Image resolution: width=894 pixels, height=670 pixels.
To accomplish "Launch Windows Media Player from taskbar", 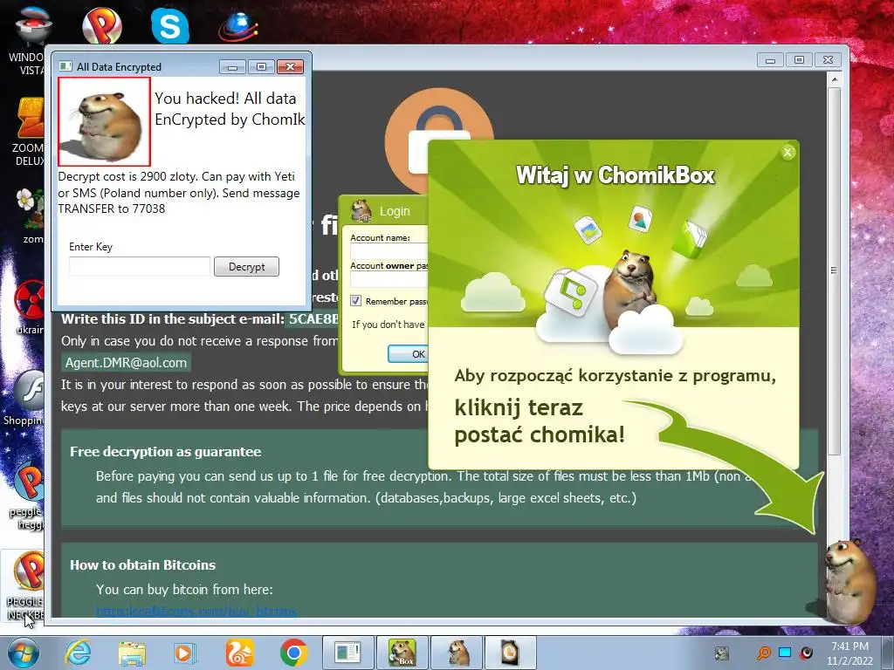I will pyautogui.click(x=185, y=653).
